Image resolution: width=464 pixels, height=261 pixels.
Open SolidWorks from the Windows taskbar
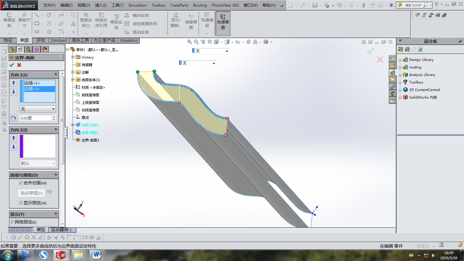point(61,255)
